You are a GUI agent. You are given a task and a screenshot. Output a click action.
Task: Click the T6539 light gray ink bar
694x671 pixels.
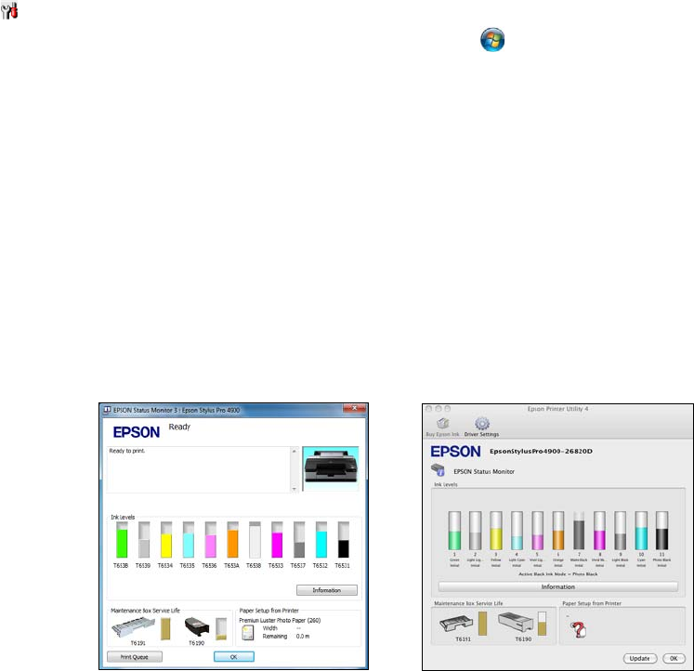144,540
